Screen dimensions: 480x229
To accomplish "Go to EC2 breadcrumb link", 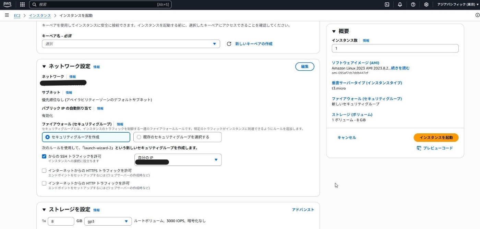I will 17,15.
